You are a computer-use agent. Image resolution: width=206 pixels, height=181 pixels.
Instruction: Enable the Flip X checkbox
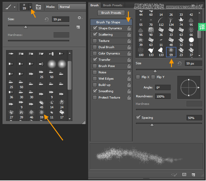[138, 77]
